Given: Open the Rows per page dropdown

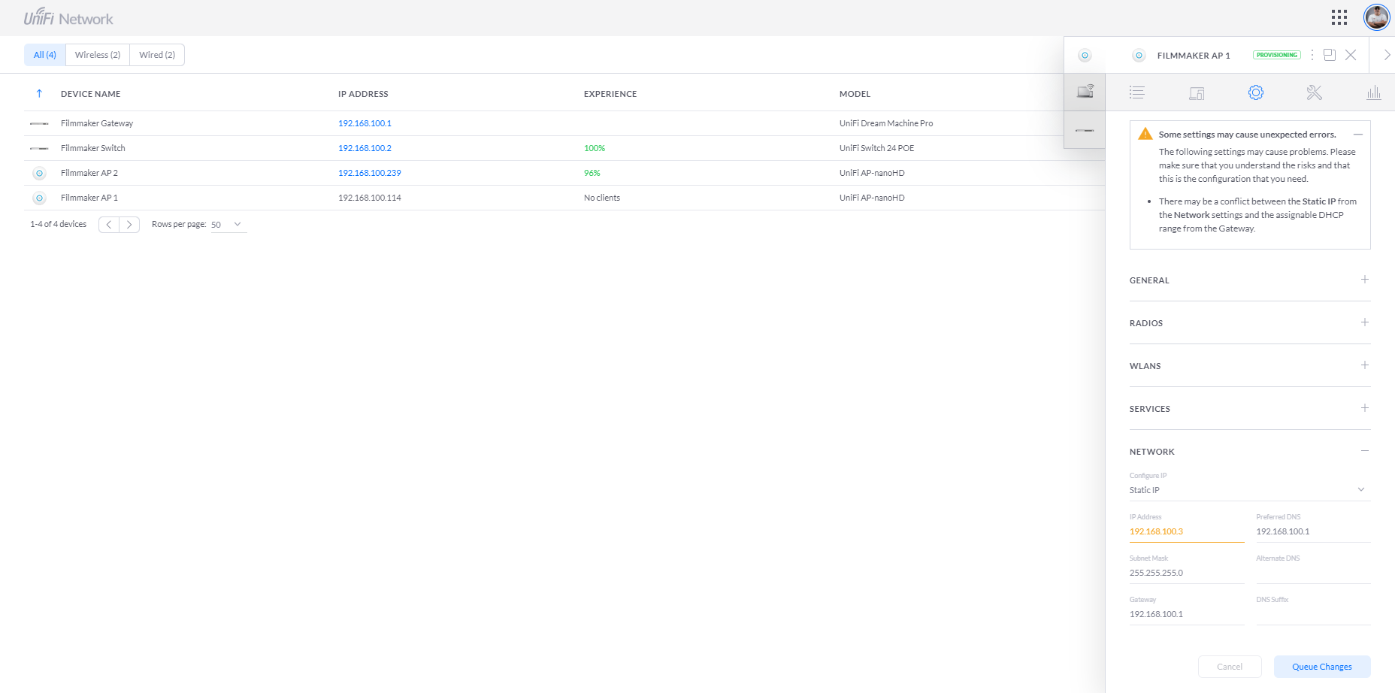Looking at the screenshot, I should coord(228,225).
